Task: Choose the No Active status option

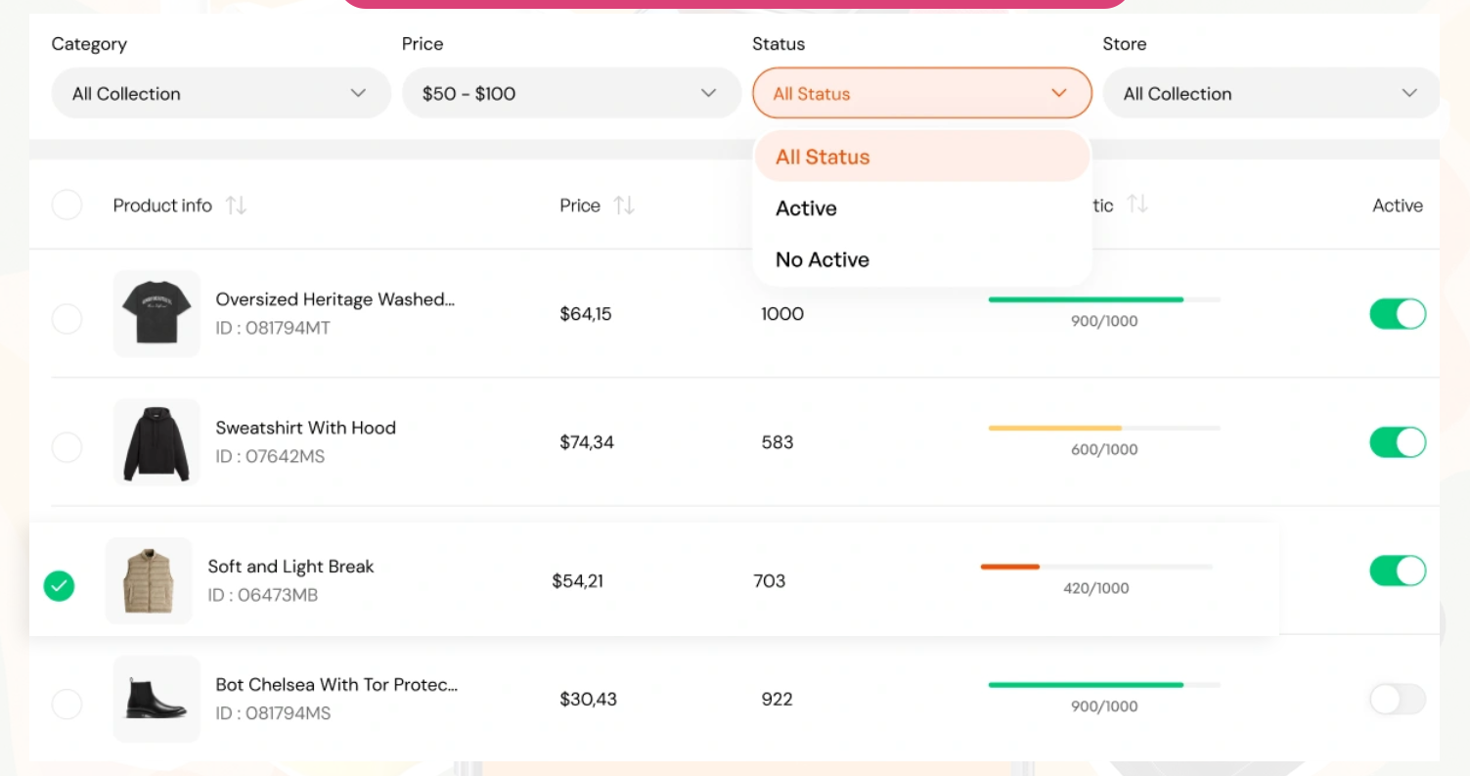Action: tap(921, 259)
